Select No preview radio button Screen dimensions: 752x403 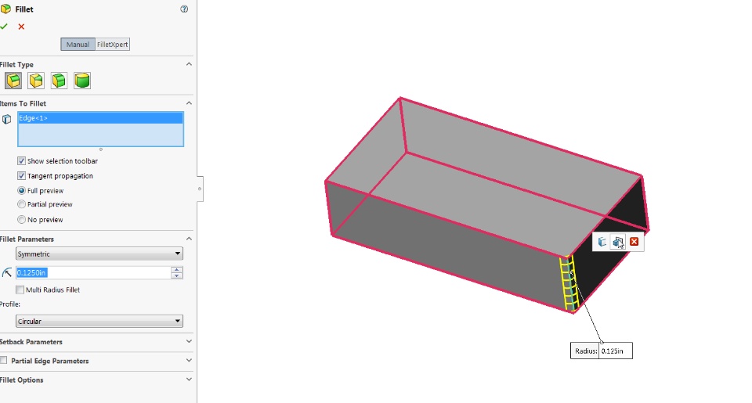[x=21, y=219]
